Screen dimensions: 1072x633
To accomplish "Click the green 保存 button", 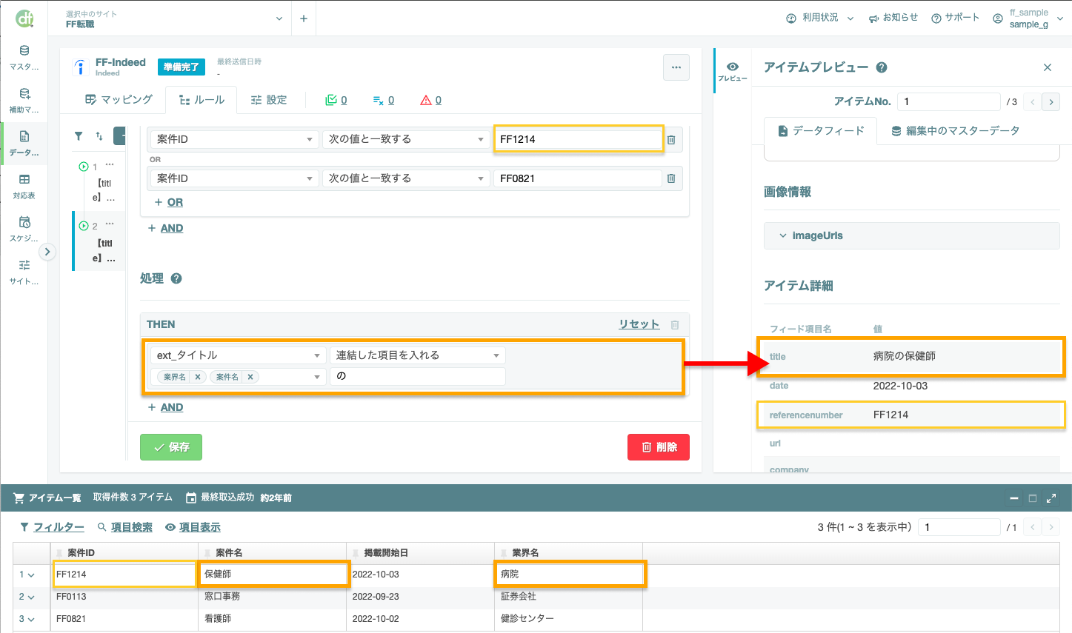I will click(171, 447).
